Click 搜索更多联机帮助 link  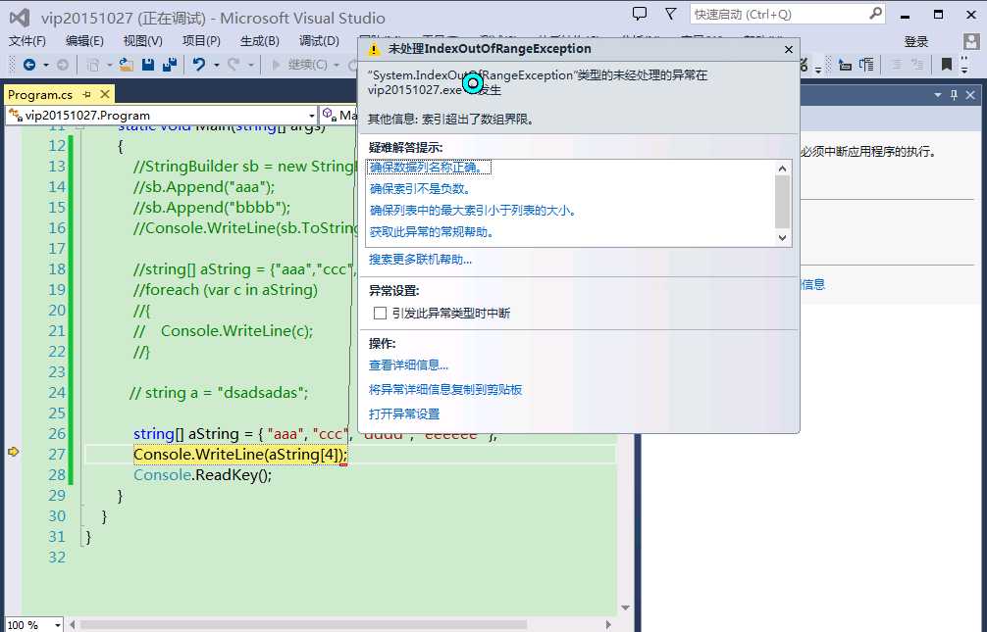coord(420,259)
